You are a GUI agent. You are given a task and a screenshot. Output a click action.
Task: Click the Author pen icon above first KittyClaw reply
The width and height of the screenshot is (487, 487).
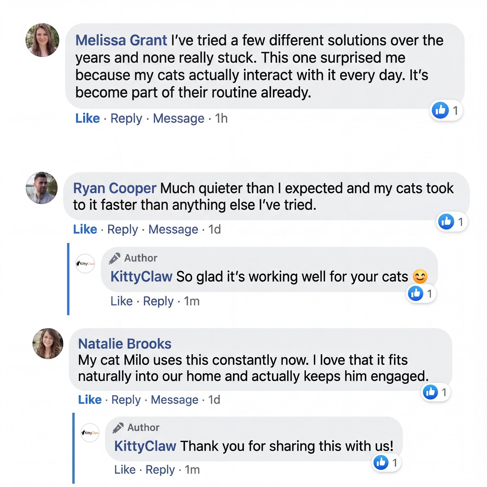(x=115, y=258)
